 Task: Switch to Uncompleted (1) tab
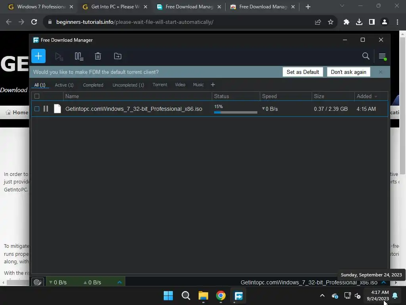coord(128,85)
